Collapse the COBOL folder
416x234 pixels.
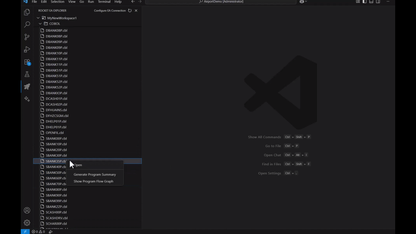(x=40, y=24)
